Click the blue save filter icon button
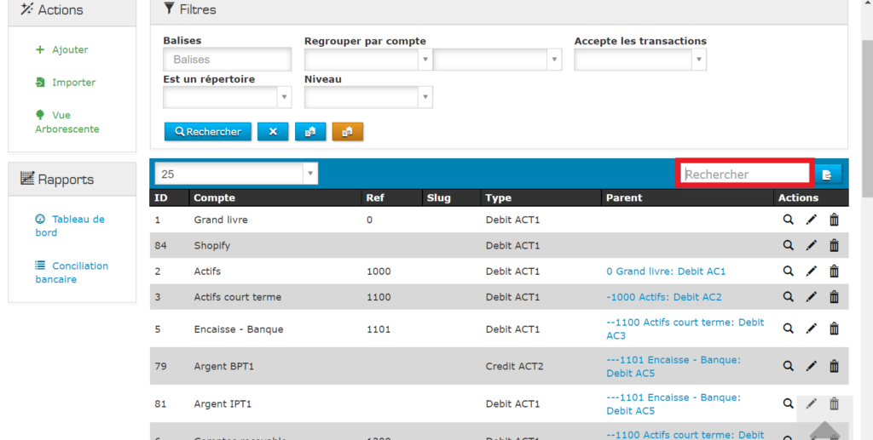The image size is (873, 440). tap(310, 132)
